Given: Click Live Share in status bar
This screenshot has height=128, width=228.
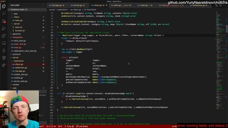Looking at the screenshot, I should pyautogui.click(x=82, y=127).
